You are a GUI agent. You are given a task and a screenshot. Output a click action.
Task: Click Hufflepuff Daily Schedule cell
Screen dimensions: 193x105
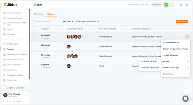coord(106,47)
